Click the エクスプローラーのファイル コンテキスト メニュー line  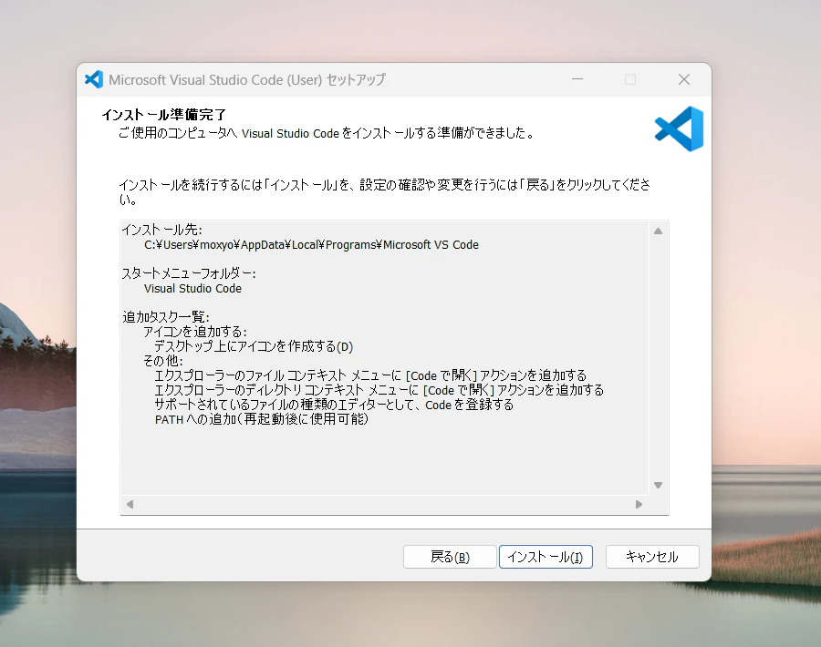pyautogui.click(x=370, y=375)
